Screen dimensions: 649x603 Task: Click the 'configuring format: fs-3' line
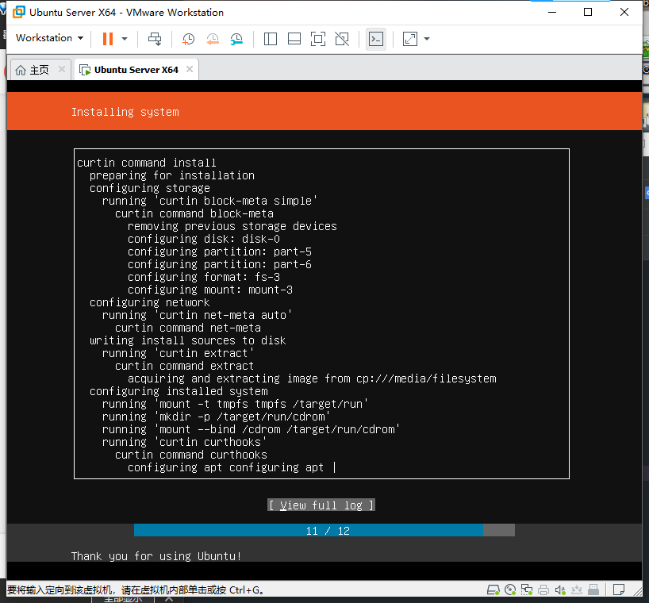coord(204,277)
